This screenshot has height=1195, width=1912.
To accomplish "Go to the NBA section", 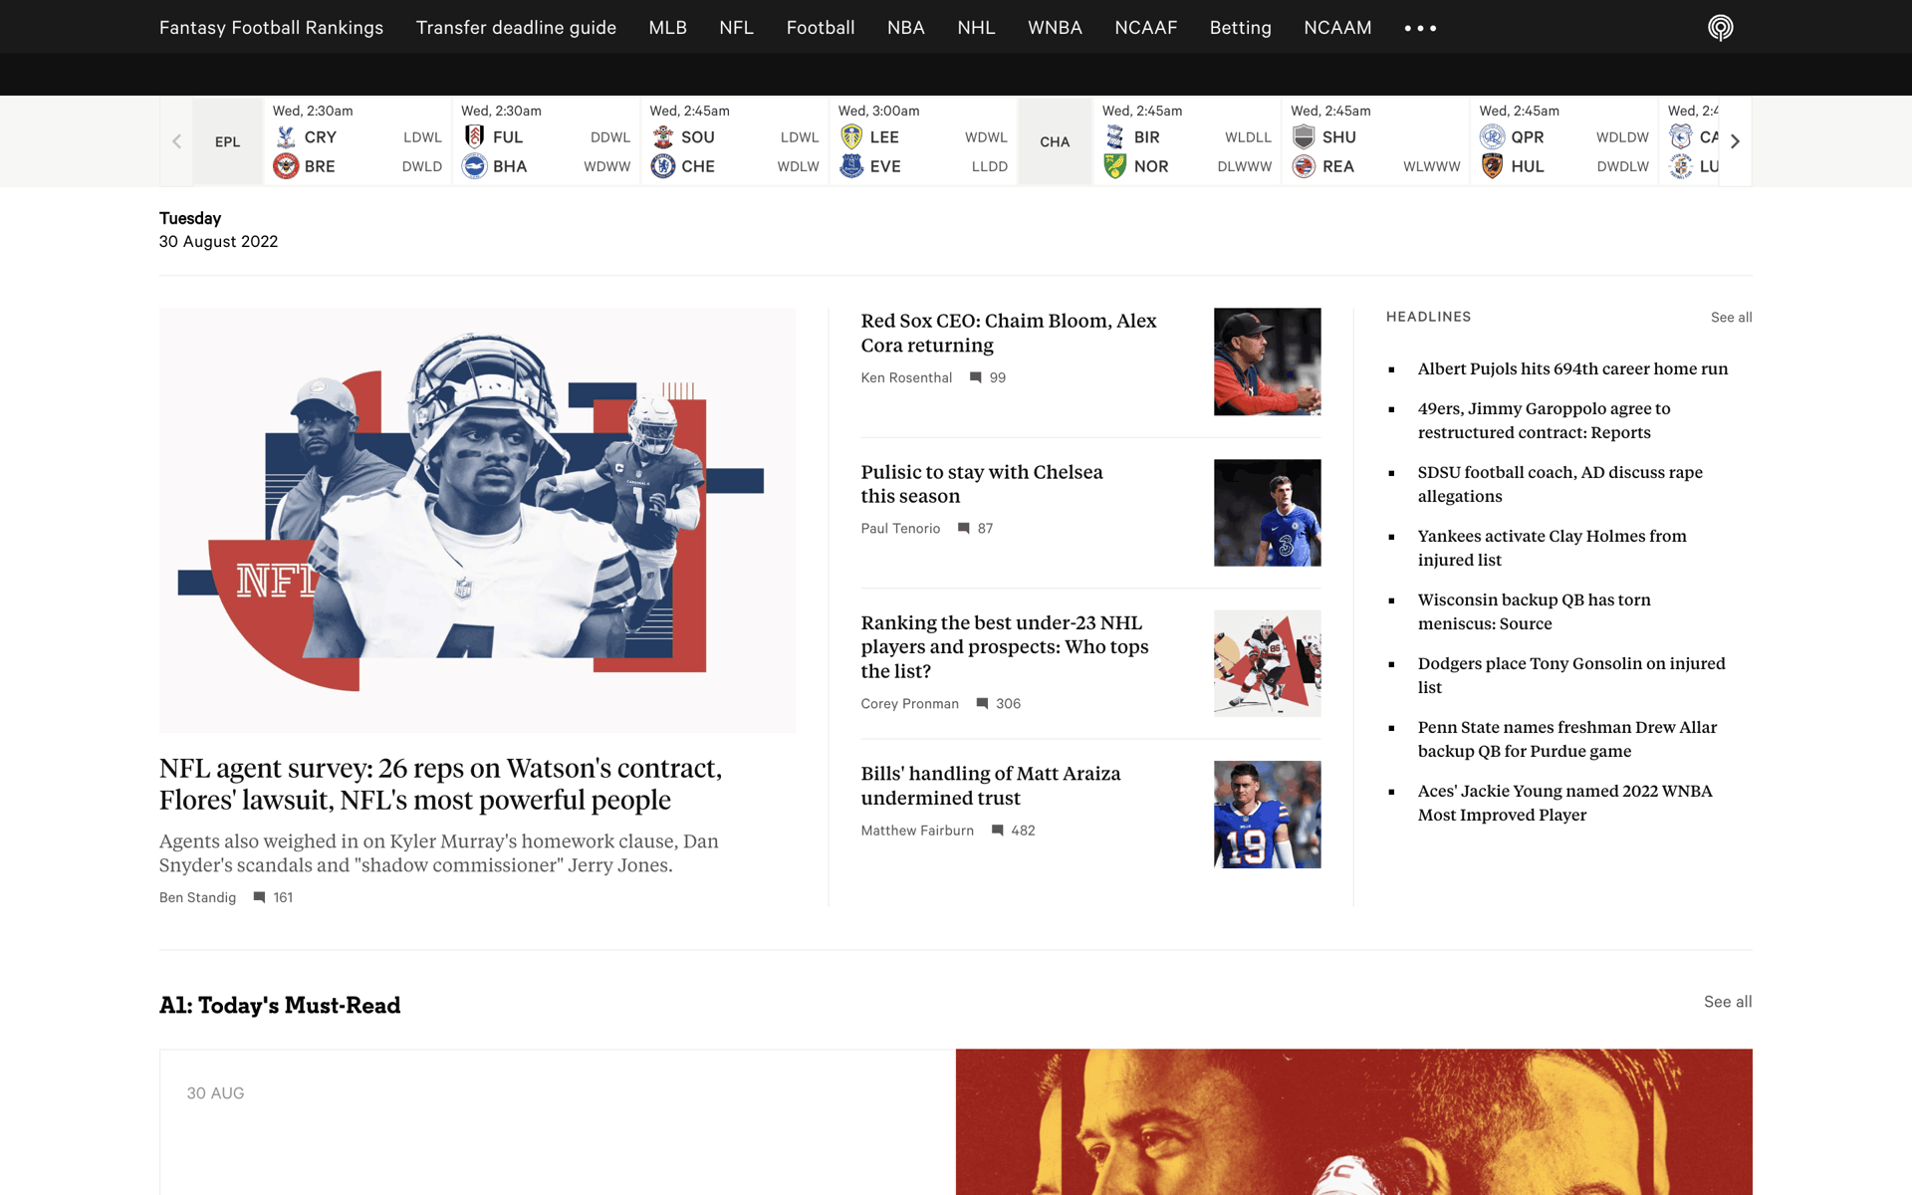I will 906,28.
